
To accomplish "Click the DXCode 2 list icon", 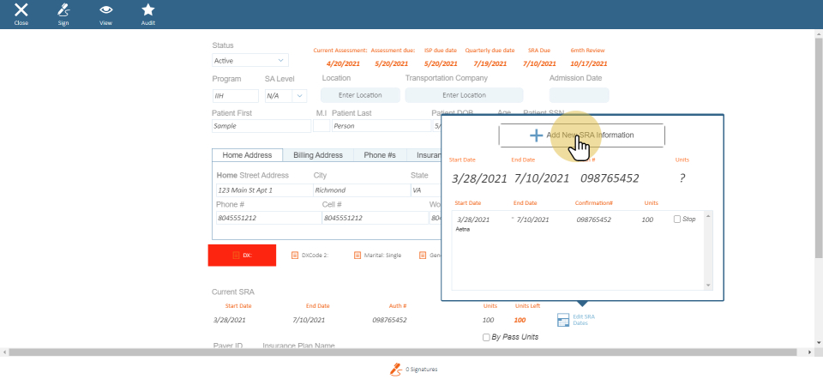I will pos(295,255).
